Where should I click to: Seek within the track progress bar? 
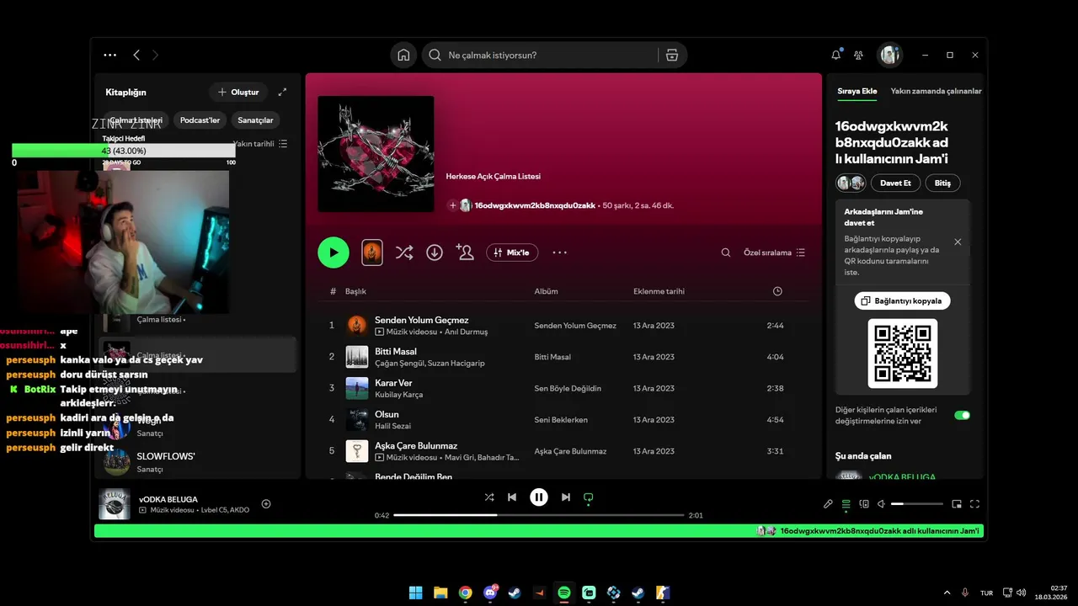coord(539,515)
